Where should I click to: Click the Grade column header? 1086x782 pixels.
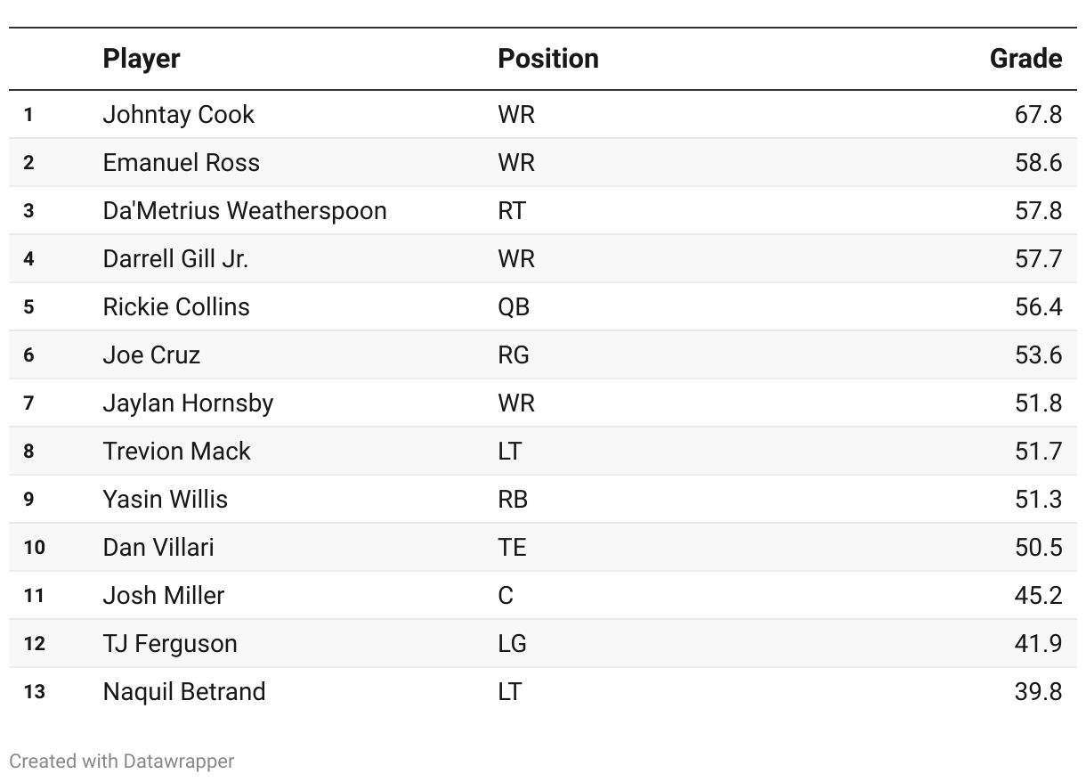point(1025,59)
